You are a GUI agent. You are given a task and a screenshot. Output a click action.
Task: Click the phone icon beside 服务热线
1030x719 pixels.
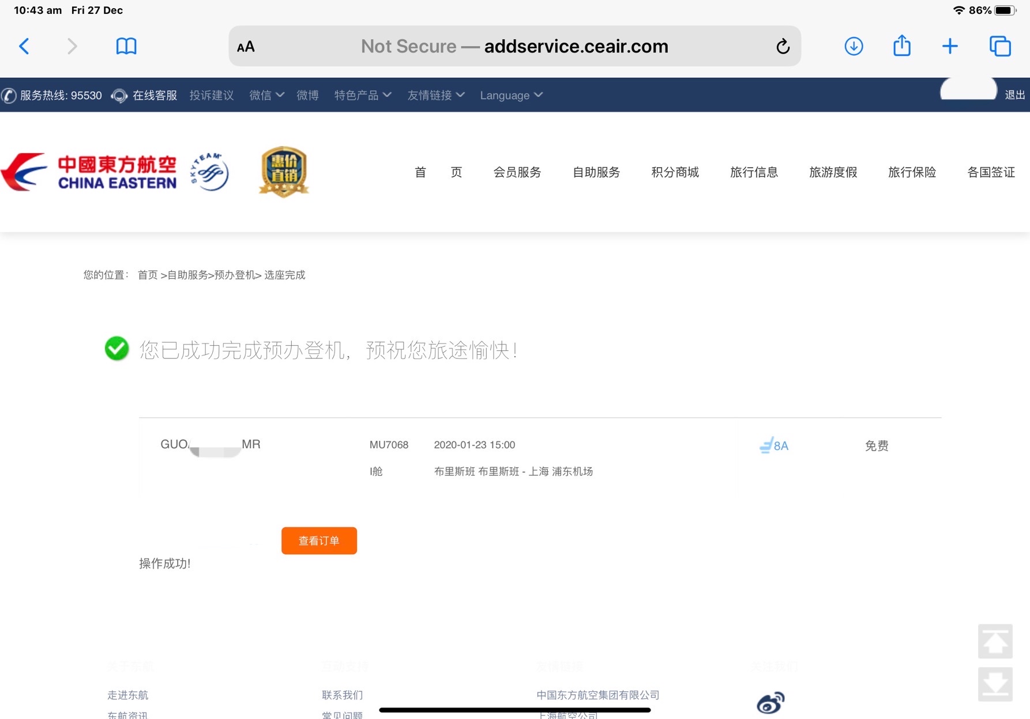click(x=9, y=96)
